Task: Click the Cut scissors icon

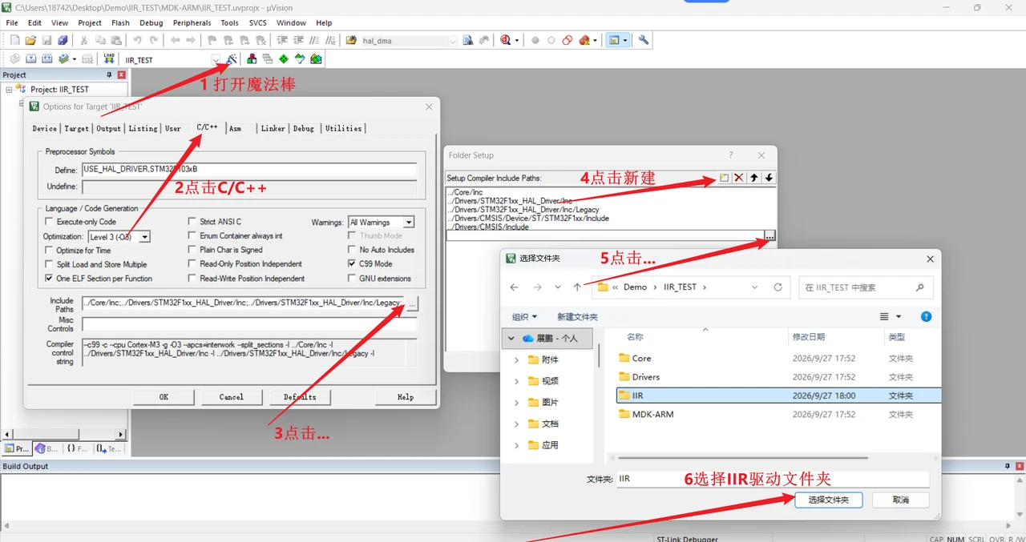Action: 83,40
